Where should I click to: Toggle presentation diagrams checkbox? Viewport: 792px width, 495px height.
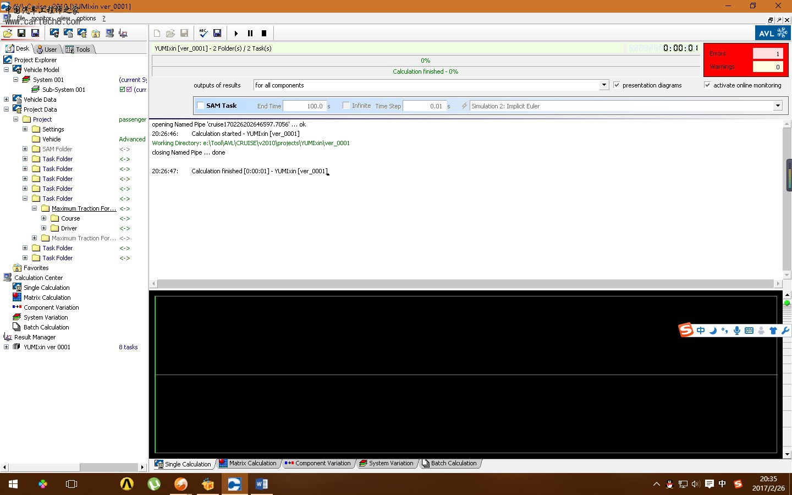pyautogui.click(x=617, y=85)
